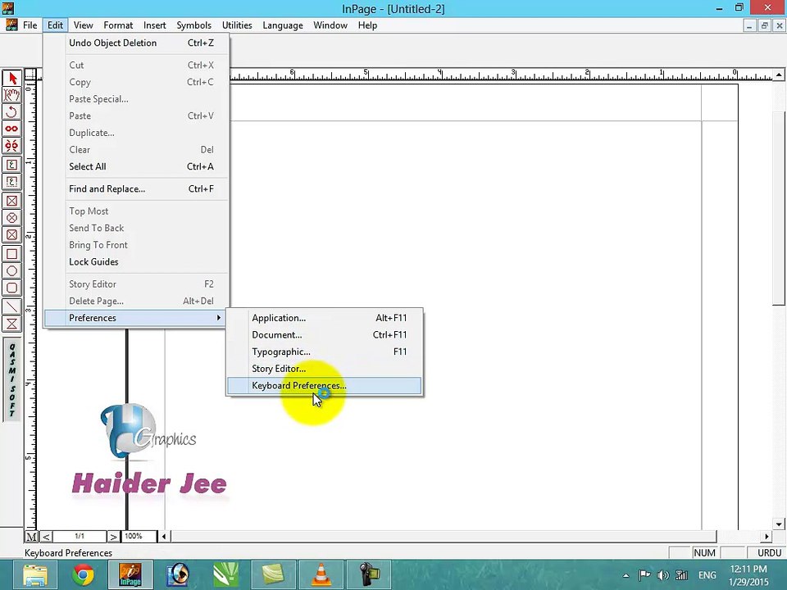Select the dotted-border text box tool
The image size is (787, 590).
click(11, 182)
